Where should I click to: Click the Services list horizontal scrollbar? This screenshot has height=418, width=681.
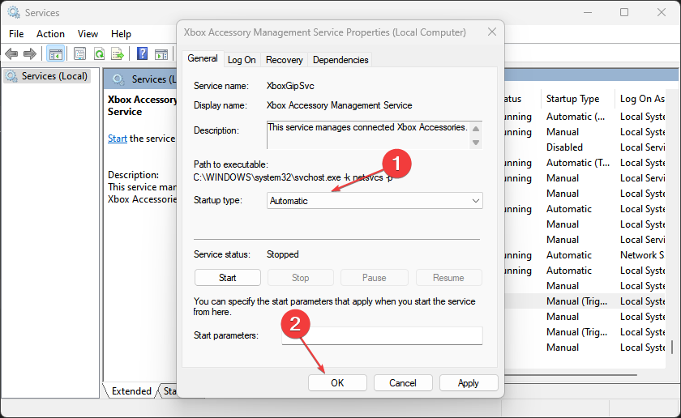point(571,374)
